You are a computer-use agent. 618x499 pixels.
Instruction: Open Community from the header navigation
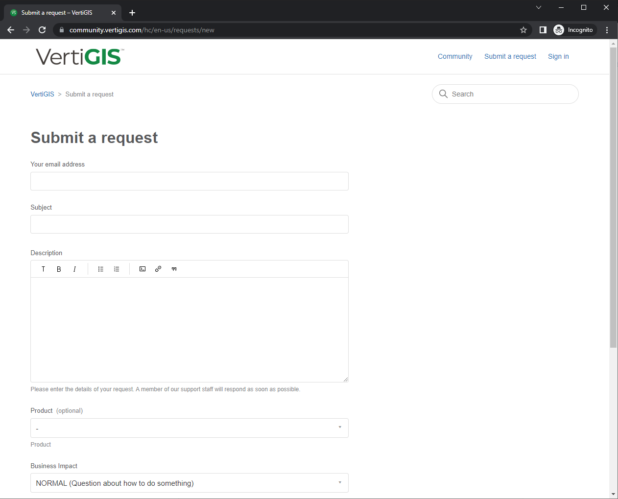point(455,56)
